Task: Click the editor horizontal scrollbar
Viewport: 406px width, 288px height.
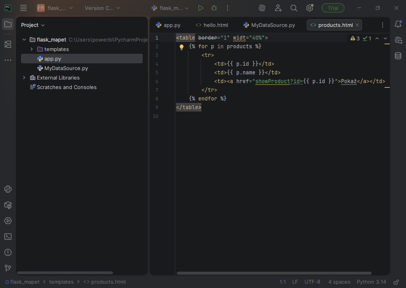Action: click(274, 273)
